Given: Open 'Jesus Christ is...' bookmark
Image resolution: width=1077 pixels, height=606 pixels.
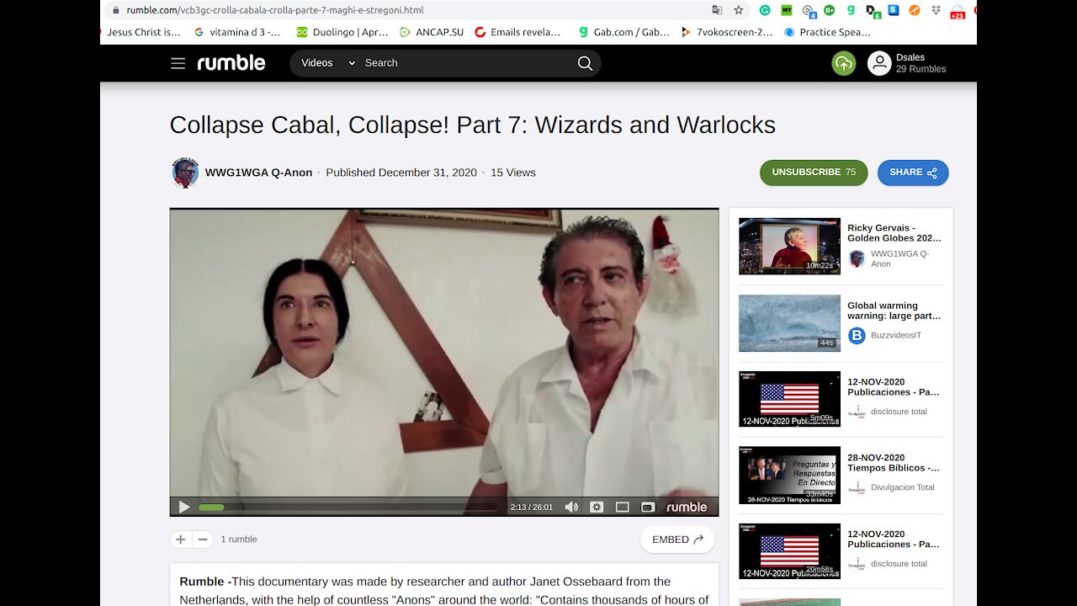Looking at the screenshot, I should point(143,32).
